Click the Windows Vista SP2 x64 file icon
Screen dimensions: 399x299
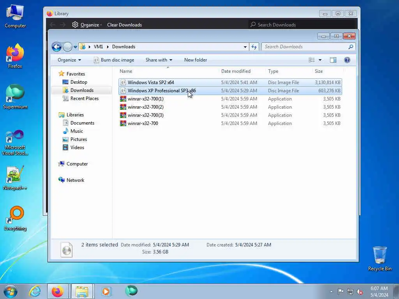pos(123,83)
